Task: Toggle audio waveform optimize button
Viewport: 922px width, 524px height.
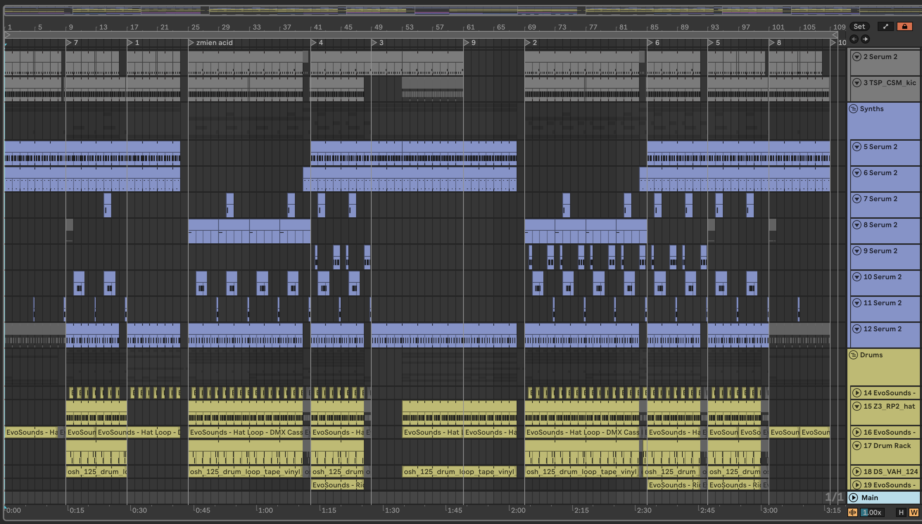Action: point(853,512)
